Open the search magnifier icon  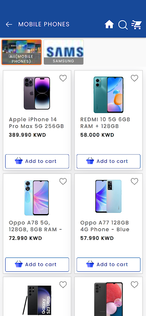click(x=123, y=25)
